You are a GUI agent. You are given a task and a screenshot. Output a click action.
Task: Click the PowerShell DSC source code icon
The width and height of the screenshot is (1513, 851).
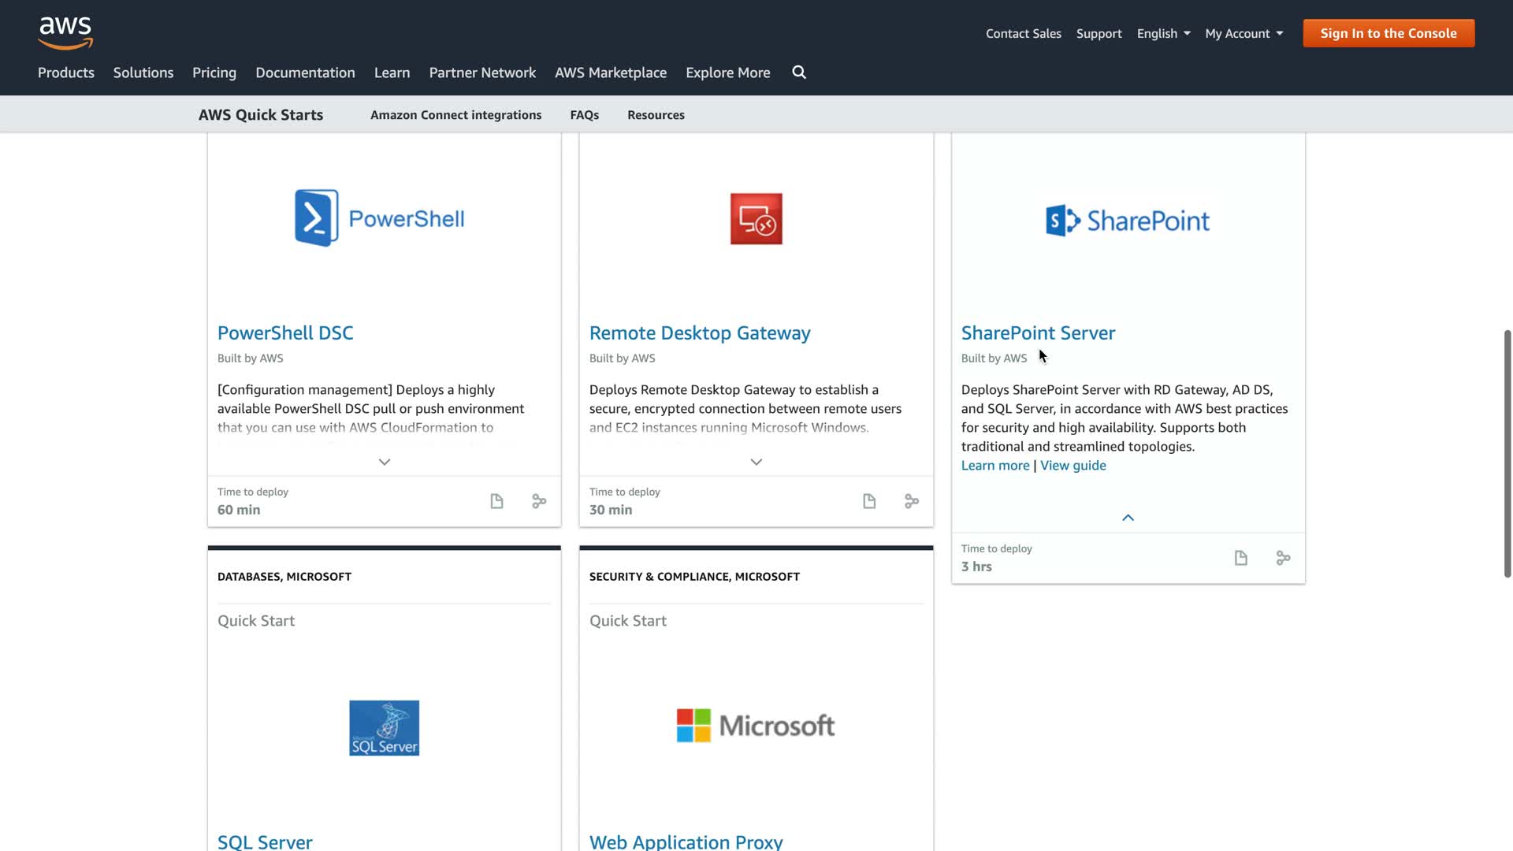coord(539,501)
